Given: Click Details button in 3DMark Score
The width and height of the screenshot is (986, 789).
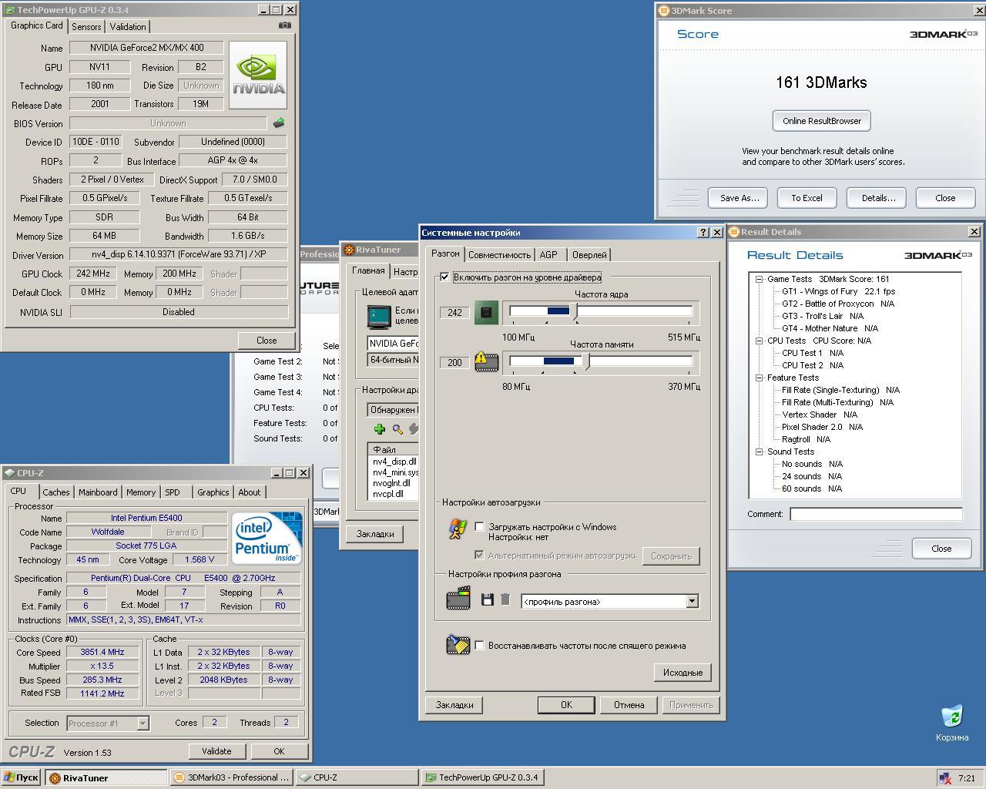Looking at the screenshot, I should pyautogui.click(x=878, y=198).
